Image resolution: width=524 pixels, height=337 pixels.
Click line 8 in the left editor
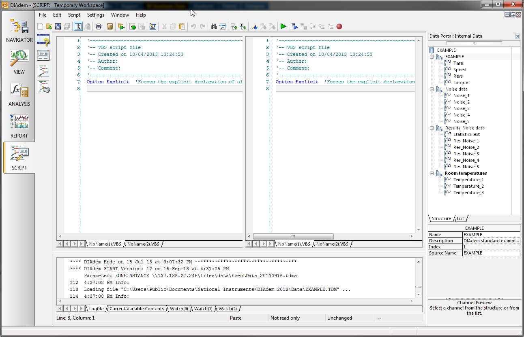point(164,89)
